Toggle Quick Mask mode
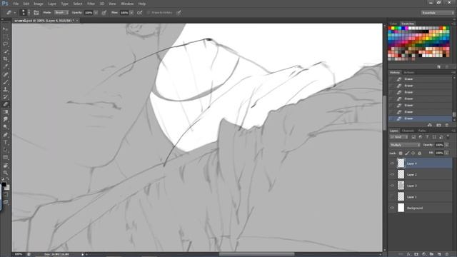 [6, 195]
